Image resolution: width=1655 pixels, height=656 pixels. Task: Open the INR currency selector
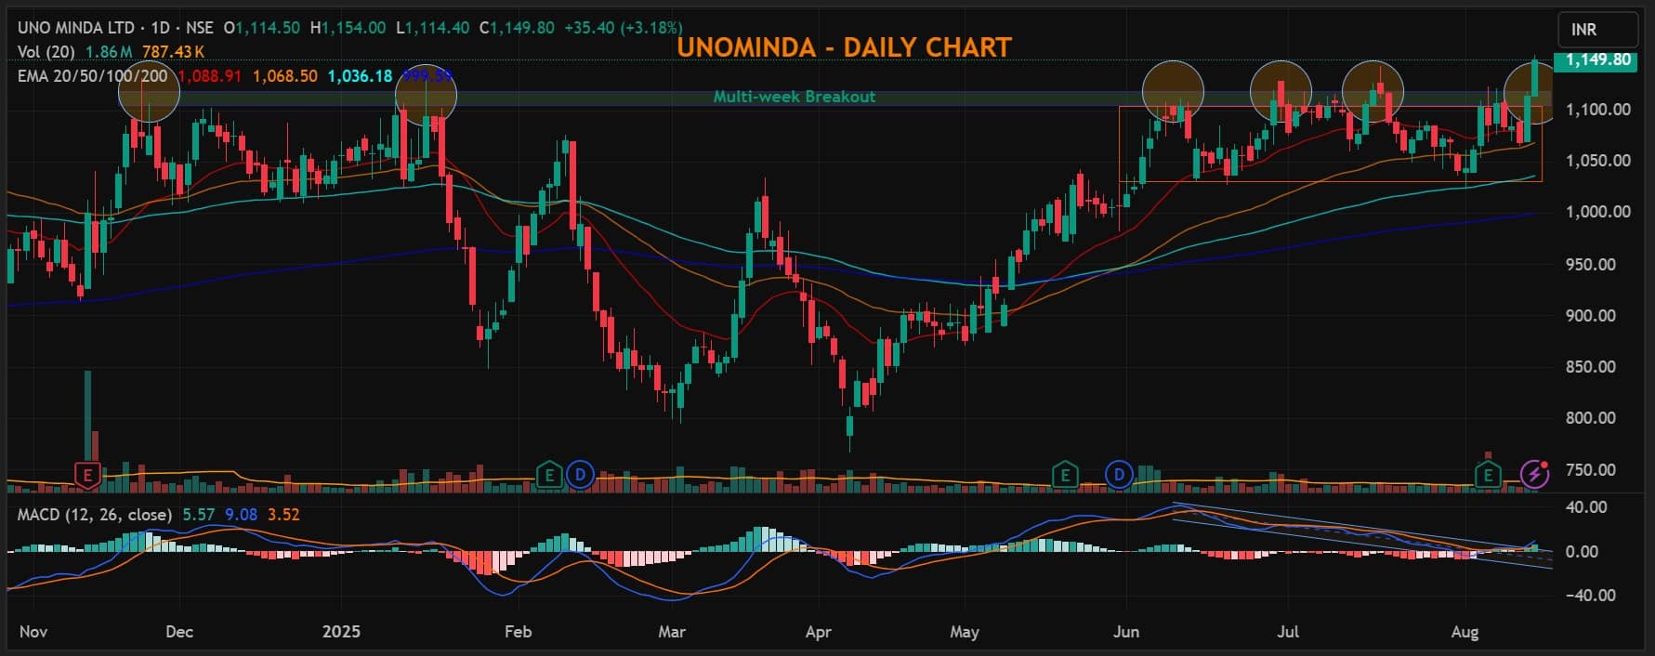(x=1597, y=30)
